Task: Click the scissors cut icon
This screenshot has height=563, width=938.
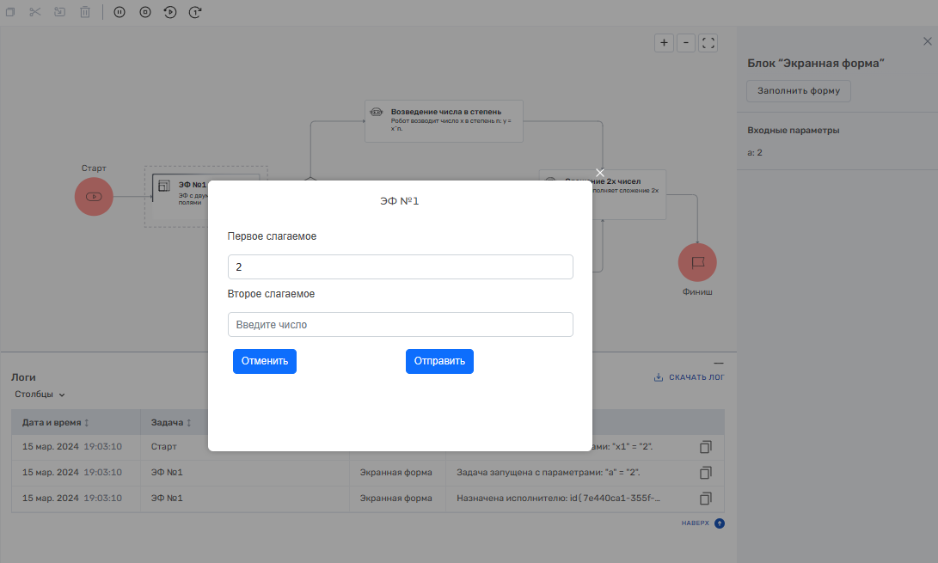Action: click(x=34, y=12)
